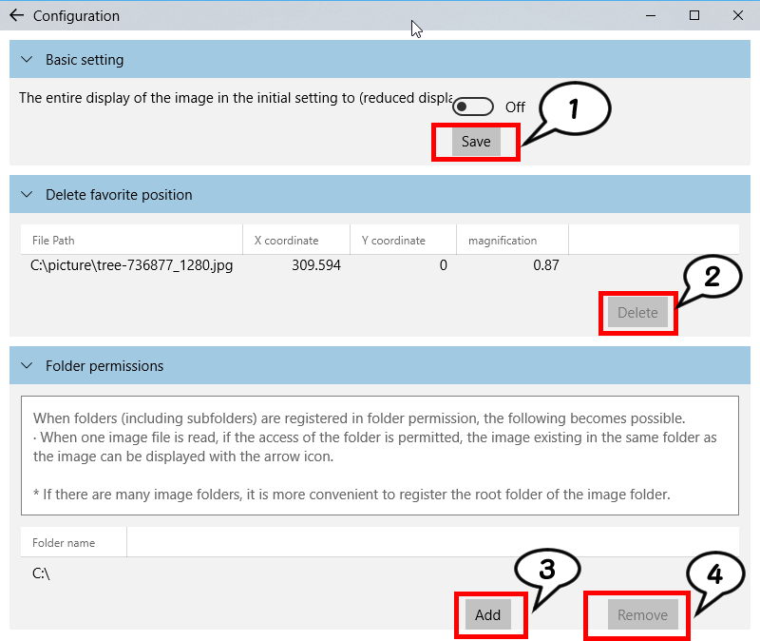Sort by X coordinate column header
Screen dimensions: 760x641
tap(286, 241)
